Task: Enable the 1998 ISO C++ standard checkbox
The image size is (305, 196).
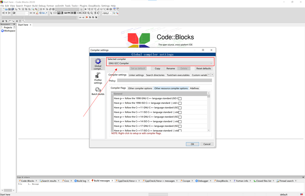Action: (180, 103)
